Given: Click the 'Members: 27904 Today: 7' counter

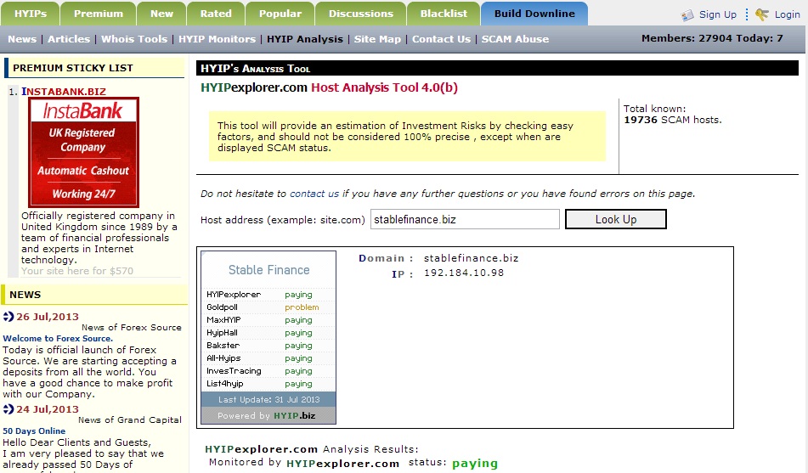Looking at the screenshot, I should (x=712, y=38).
